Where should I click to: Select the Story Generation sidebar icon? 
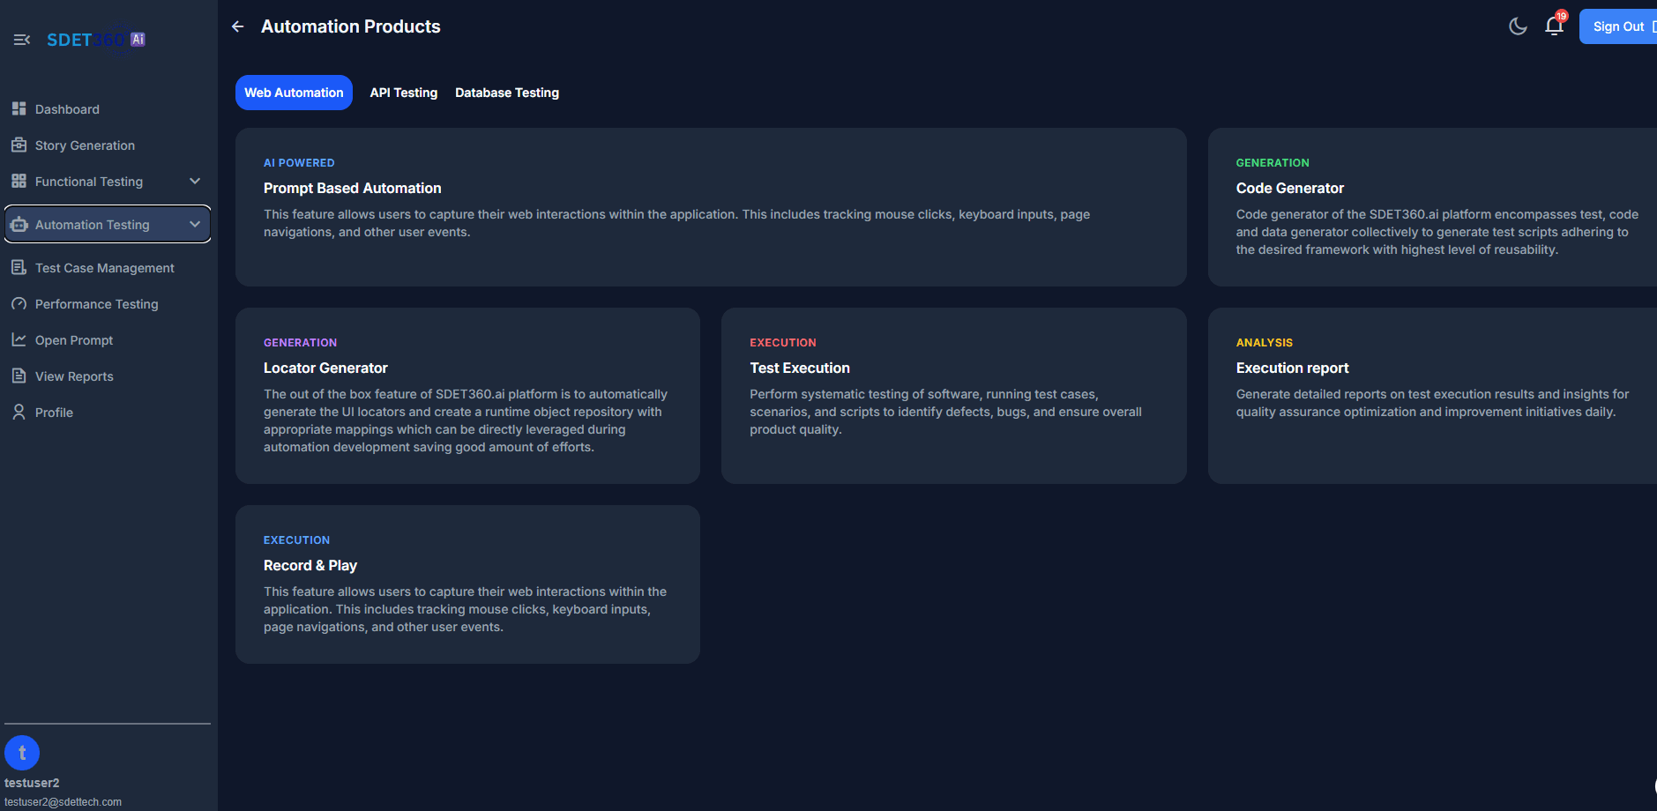pos(19,145)
